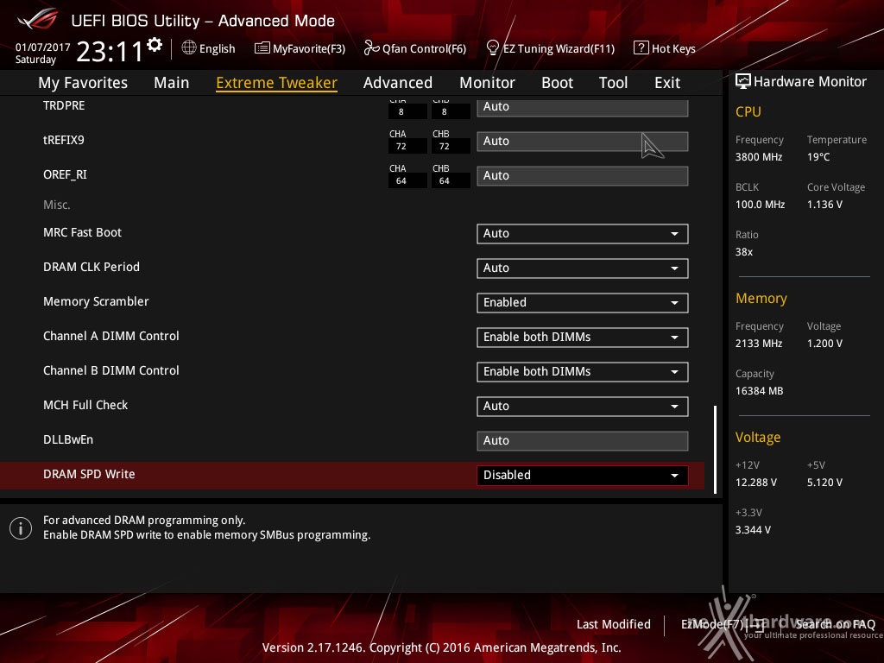
Task: Go to the Boot tab
Action: (x=557, y=82)
